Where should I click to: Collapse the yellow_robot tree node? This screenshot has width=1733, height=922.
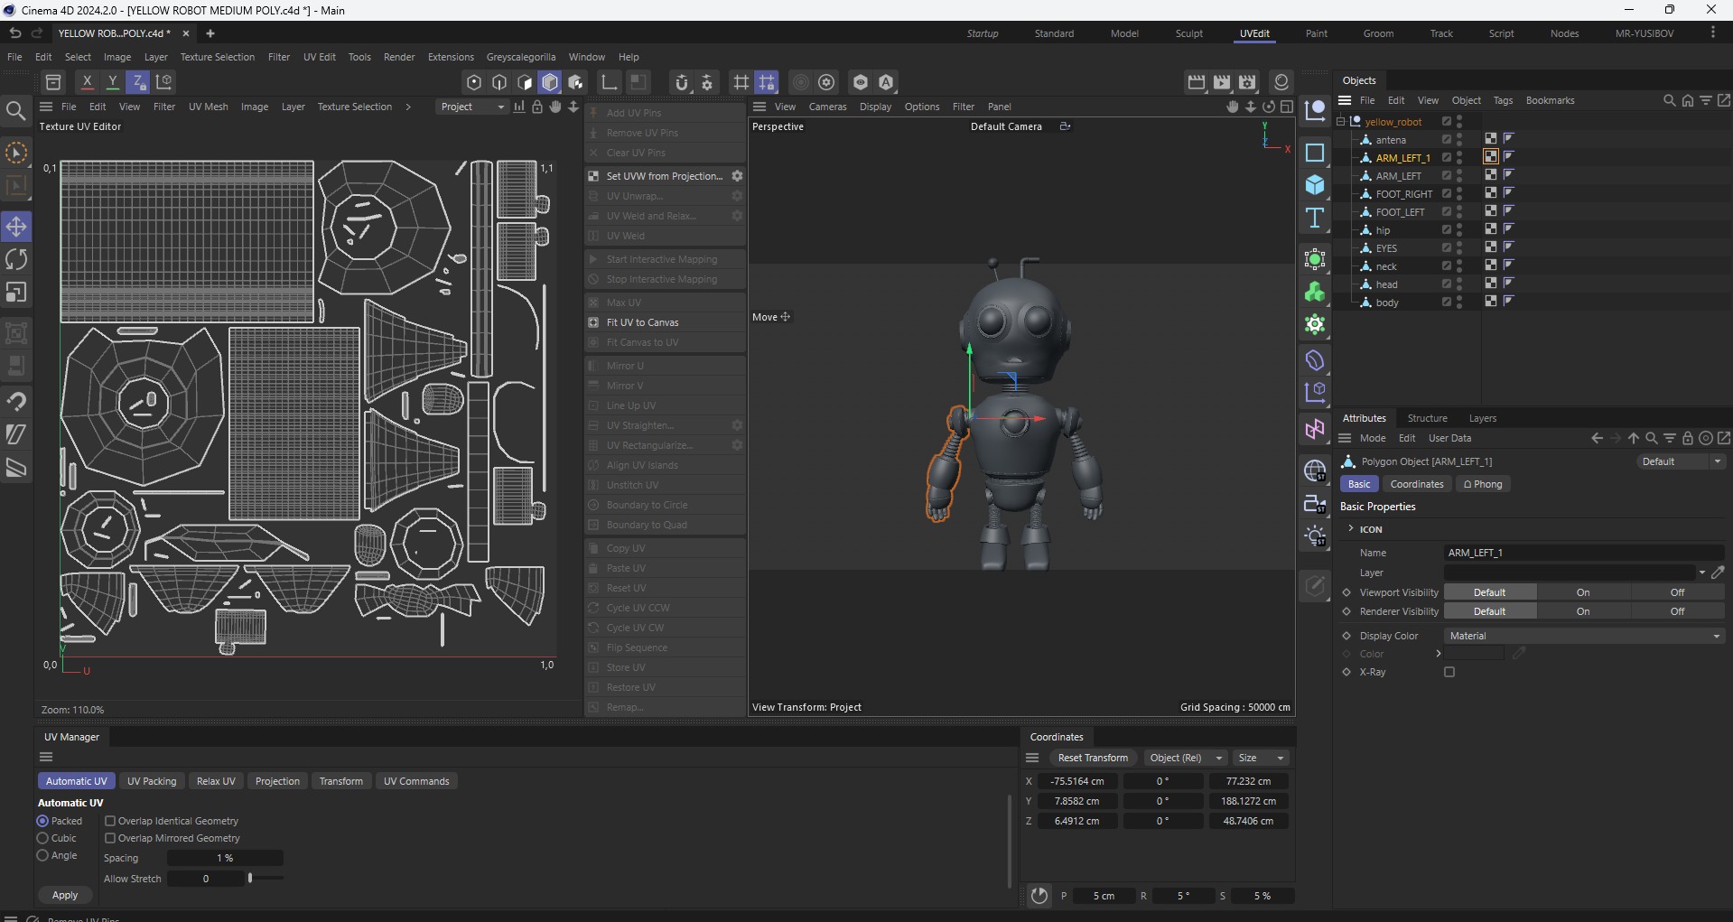click(x=1341, y=121)
